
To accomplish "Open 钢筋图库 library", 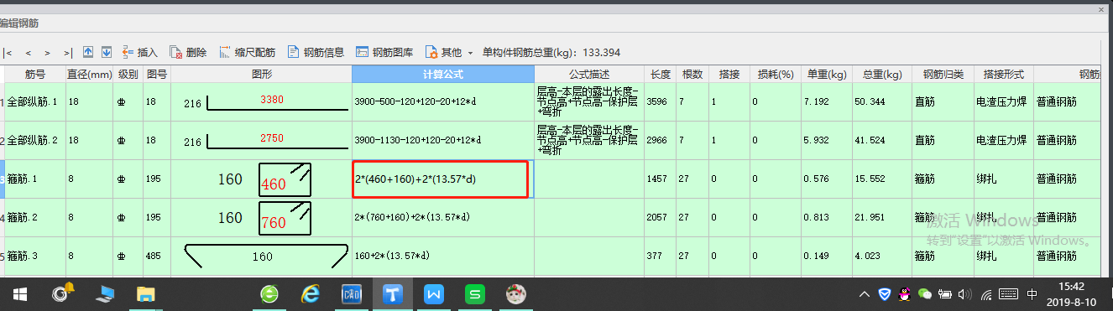I will point(384,52).
